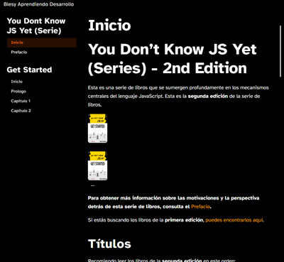
Task: Open the You Dont Know JS Yet (Serie) sidebar section
Action: 36,26
